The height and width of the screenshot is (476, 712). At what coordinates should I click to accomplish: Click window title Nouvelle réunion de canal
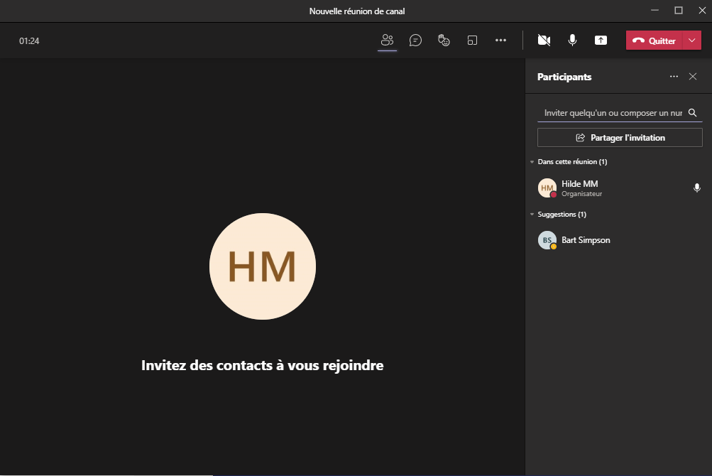pyautogui.click(x=357, y=11)
